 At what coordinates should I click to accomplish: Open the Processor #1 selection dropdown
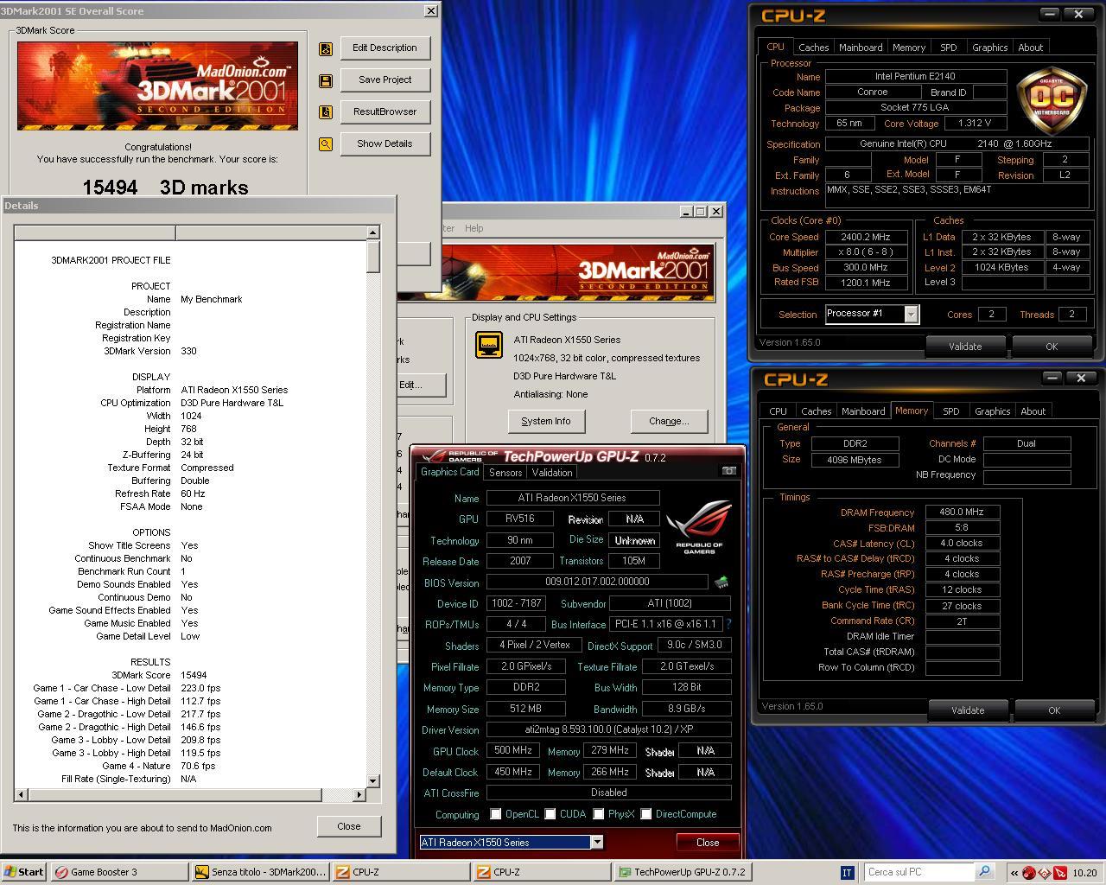tap(911, 315)
